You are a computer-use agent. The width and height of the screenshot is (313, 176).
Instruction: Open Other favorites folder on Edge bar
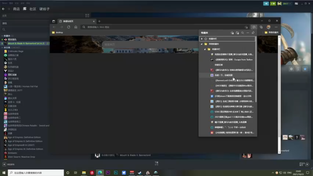pyautogui.click(x=272, y=32)
